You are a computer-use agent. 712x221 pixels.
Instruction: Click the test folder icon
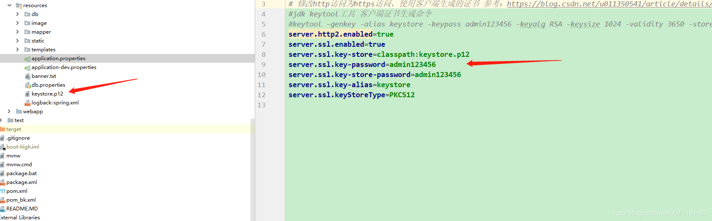pyautogui.click(x=11, y=120)
